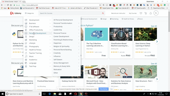This screenshot has height=96, width=170.
Task: Bookmark this page with the star icon
Action: [100, 5]
